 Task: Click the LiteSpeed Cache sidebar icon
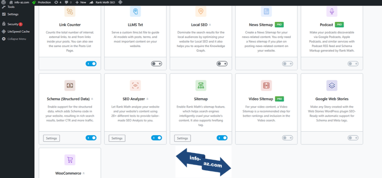coord(4,31)
